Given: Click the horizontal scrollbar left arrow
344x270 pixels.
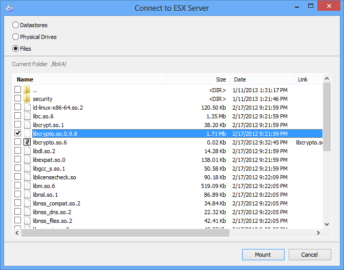Looking at the screenshot, I should coord(17,233).
